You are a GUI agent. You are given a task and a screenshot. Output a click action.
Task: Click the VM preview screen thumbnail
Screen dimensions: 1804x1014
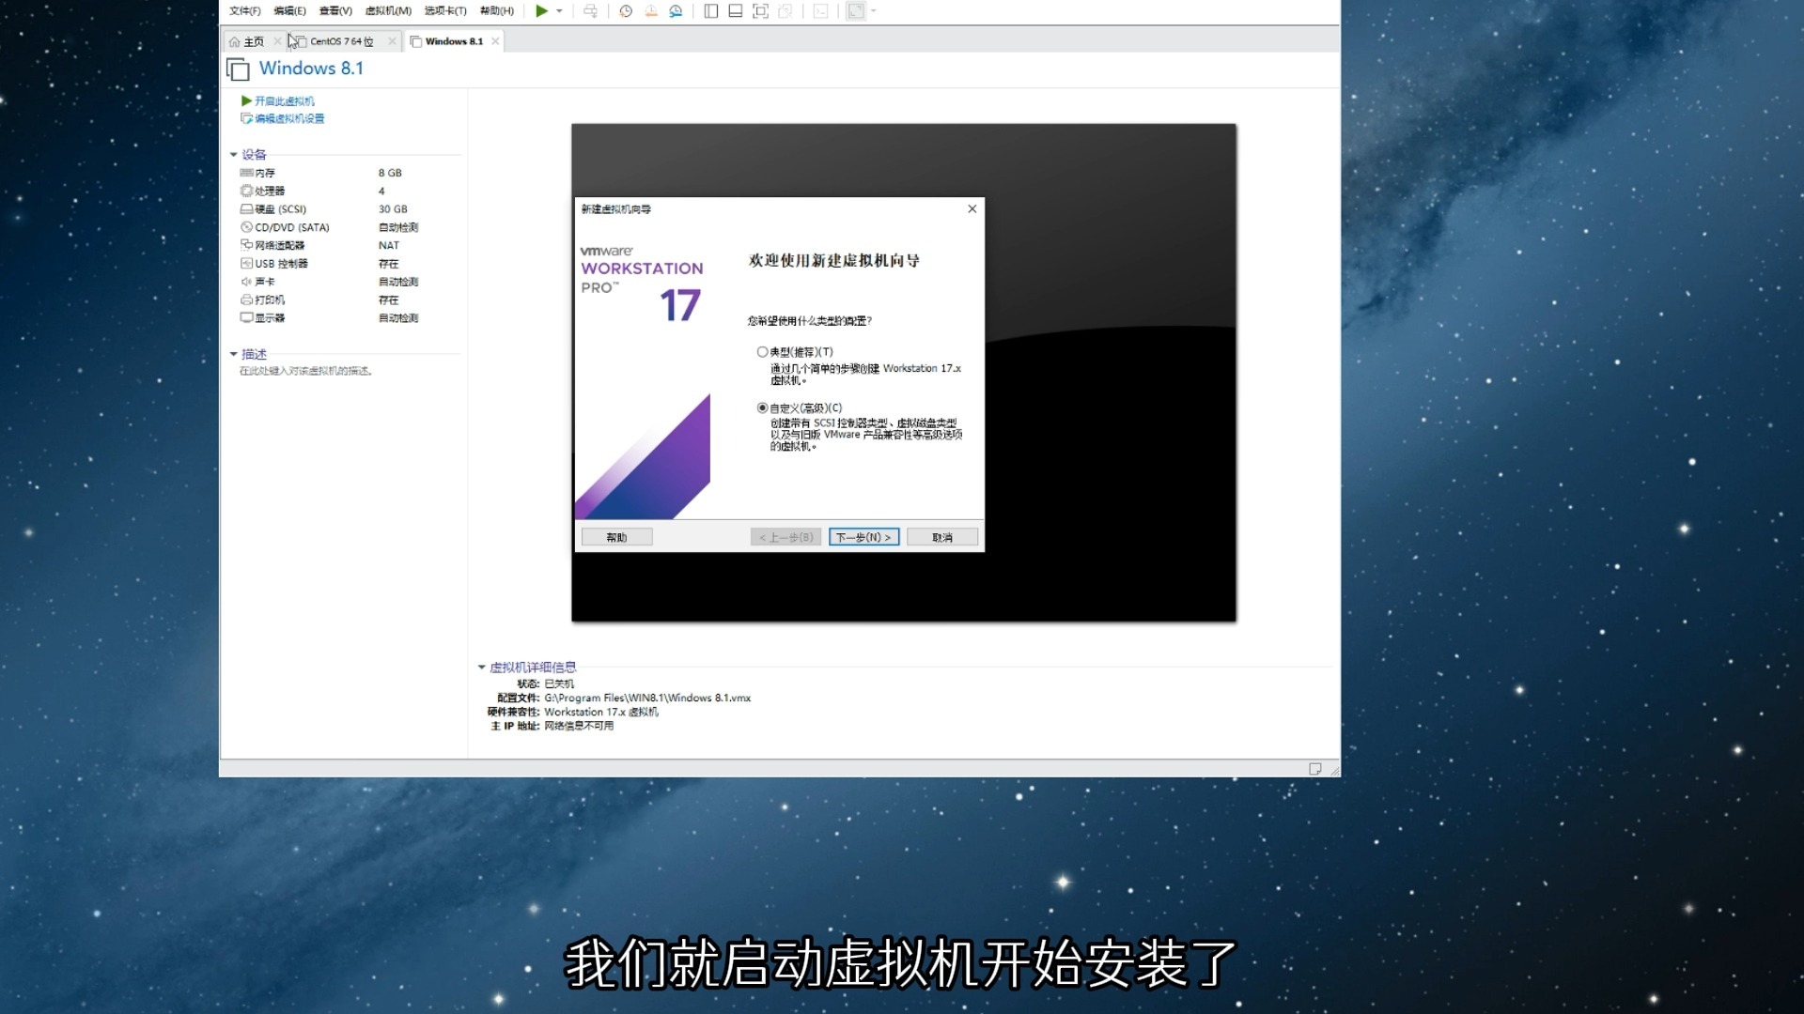(904, 373)
